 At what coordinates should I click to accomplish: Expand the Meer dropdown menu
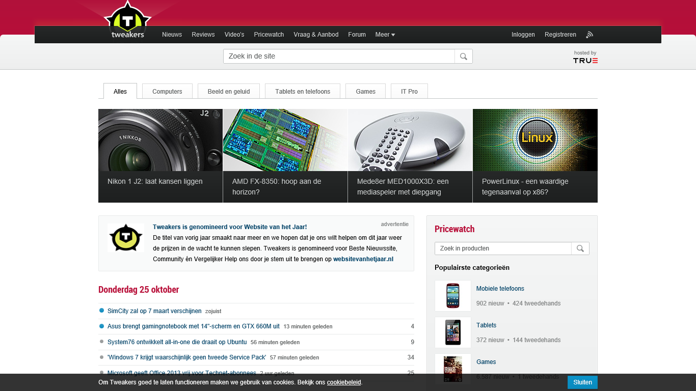point(385,35)
